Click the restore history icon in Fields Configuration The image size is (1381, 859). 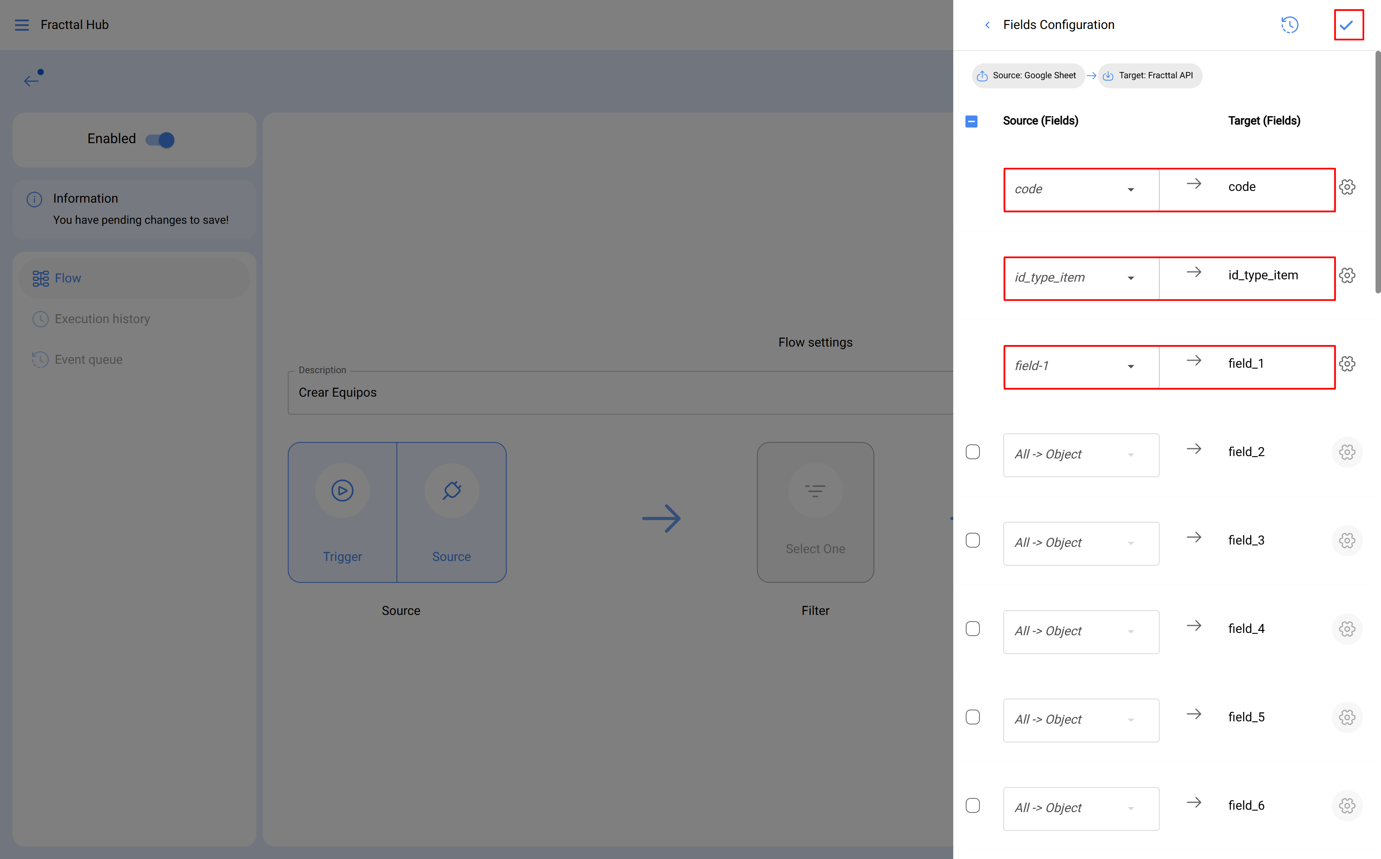[1290, 24]
